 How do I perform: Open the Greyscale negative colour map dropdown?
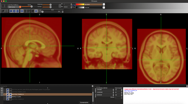[104, 7]
